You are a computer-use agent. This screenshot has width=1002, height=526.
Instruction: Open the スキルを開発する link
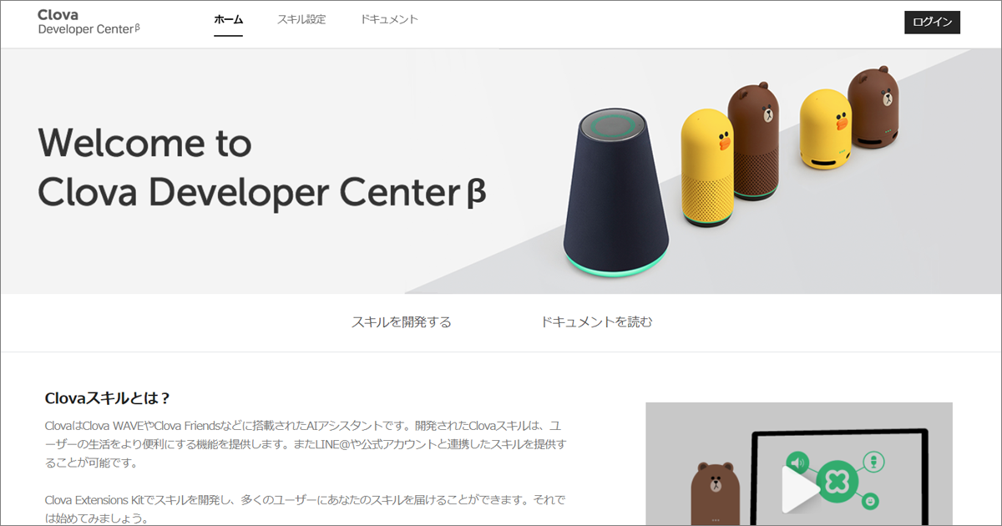pyautogui.click(x=402, y=322)
